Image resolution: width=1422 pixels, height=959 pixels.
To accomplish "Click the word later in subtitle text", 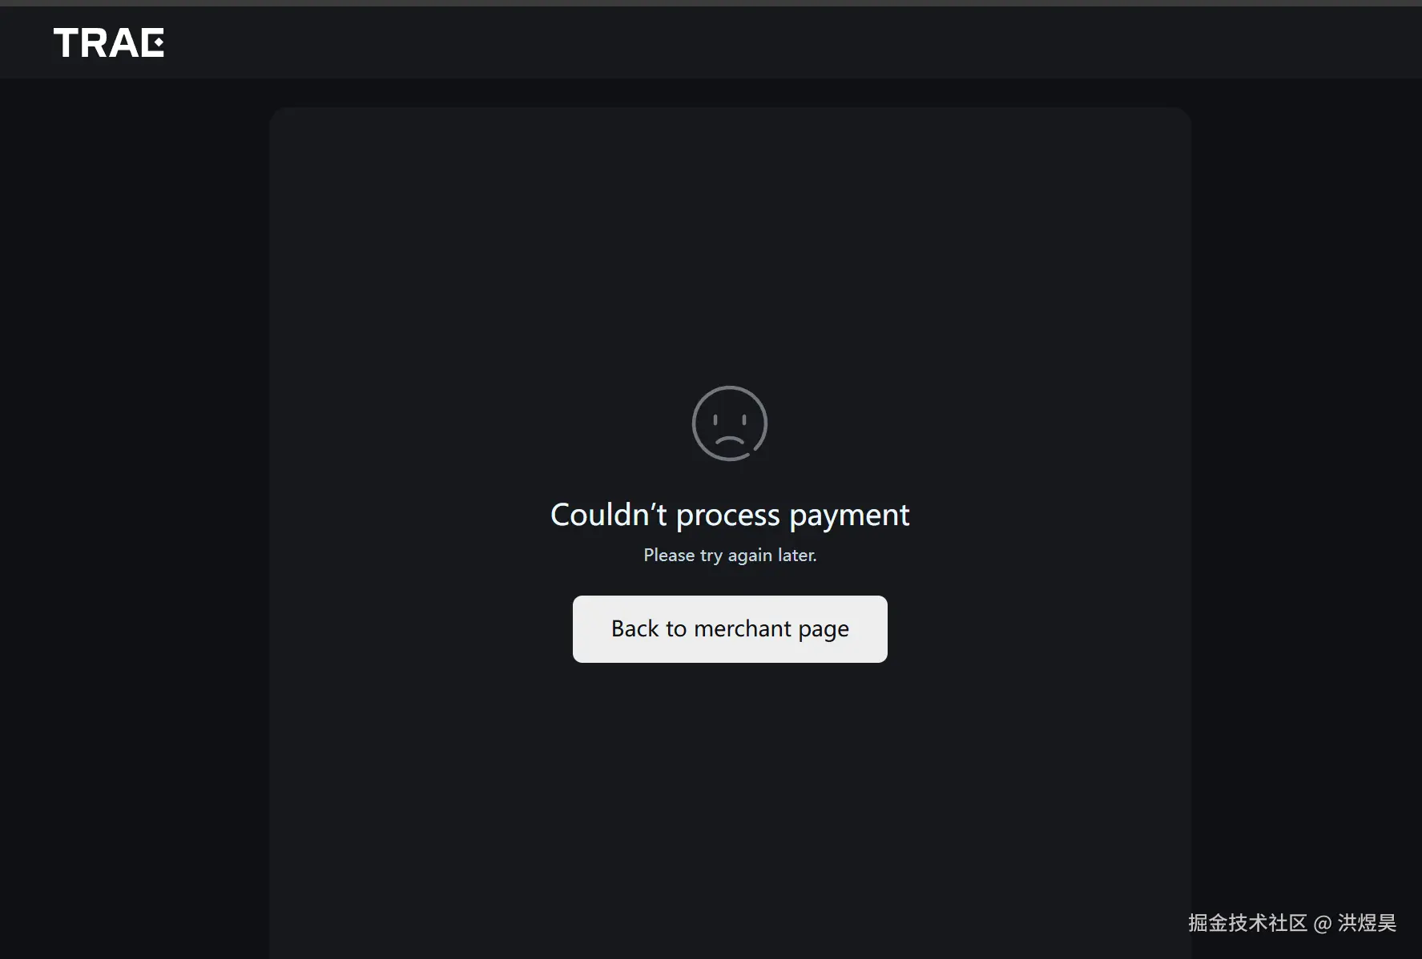I will pyautogui.click(x=797, y=555).
